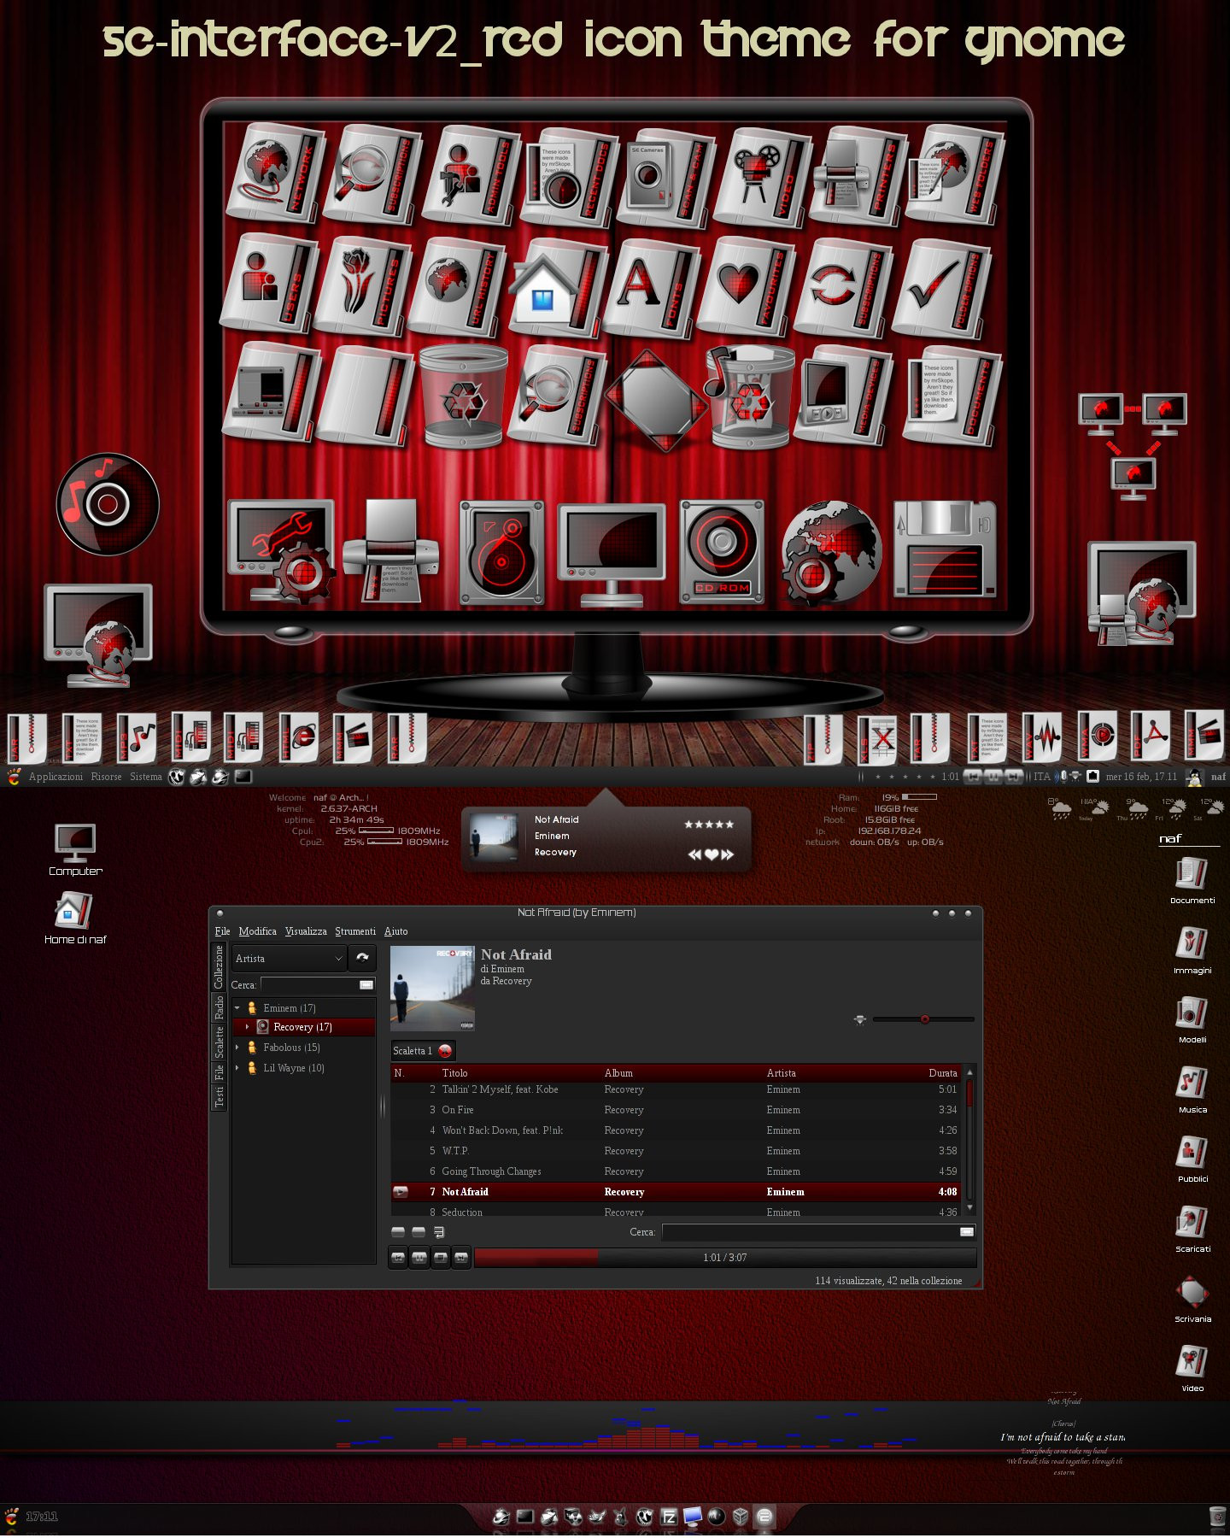The image size is (1230, 1538).
Task: Close the Scaletta 1 playlist tab
Action: pyautogui.click(x=445, y=1051)
